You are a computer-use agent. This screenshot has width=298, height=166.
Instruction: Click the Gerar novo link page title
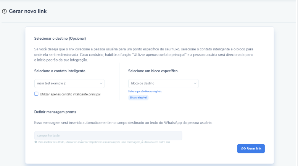pyautogui.click(x=28, y=11)
